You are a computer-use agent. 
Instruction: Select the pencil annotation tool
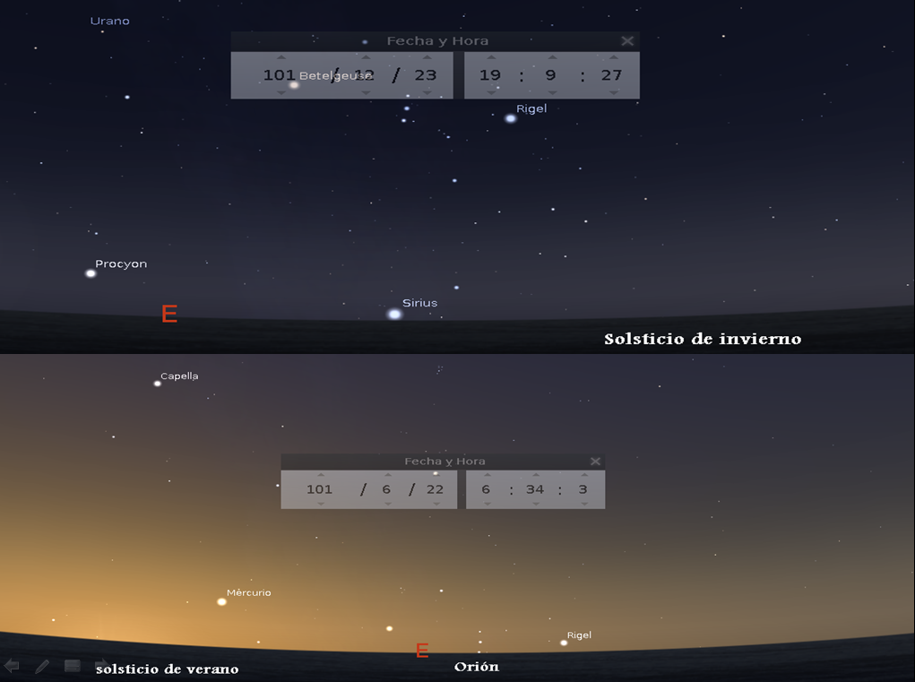point(42,666)
